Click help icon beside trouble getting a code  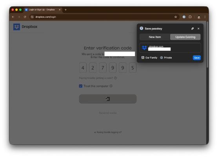(x=115, y=78)
